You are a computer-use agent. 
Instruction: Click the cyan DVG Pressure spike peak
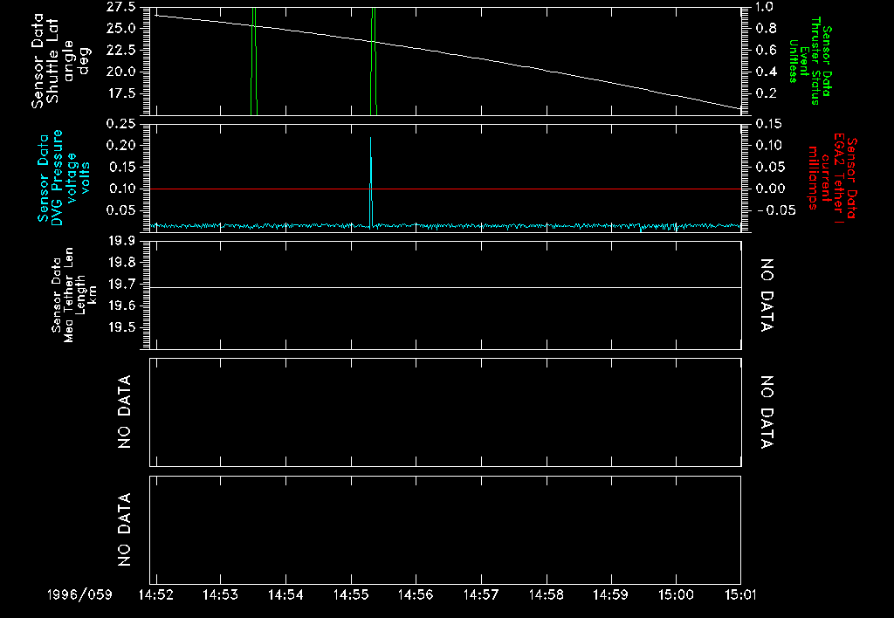click(370, 139)
